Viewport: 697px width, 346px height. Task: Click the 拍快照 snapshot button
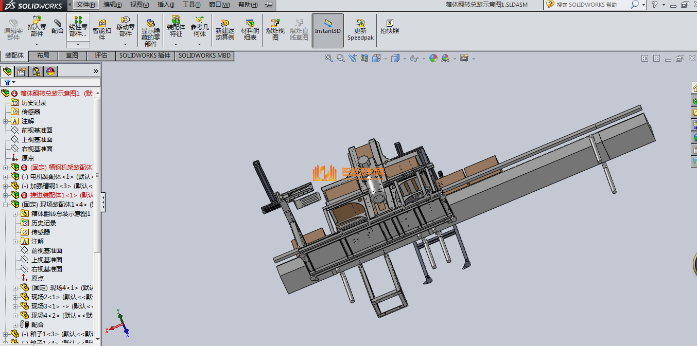390,27
